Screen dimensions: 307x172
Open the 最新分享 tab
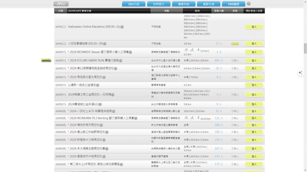tap(209, 4)
